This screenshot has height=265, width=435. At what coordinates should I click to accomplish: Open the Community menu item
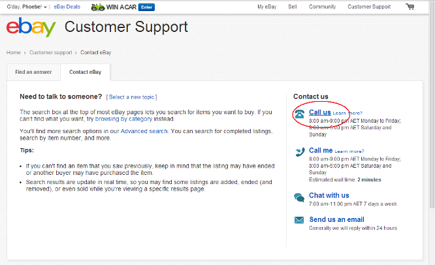click(323, 7)
